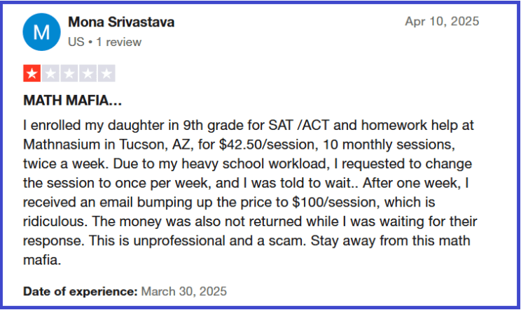Click the March 30, 2025 experience date
521x310 pixels.
(184, 290)
